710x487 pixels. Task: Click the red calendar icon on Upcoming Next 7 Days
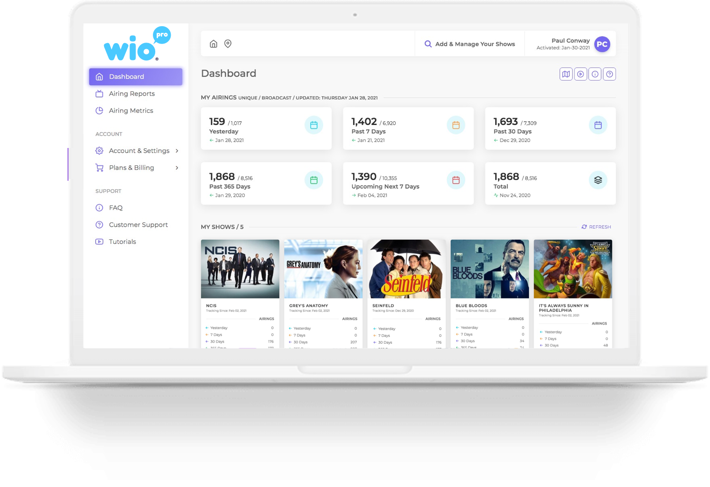coord(456,180)
